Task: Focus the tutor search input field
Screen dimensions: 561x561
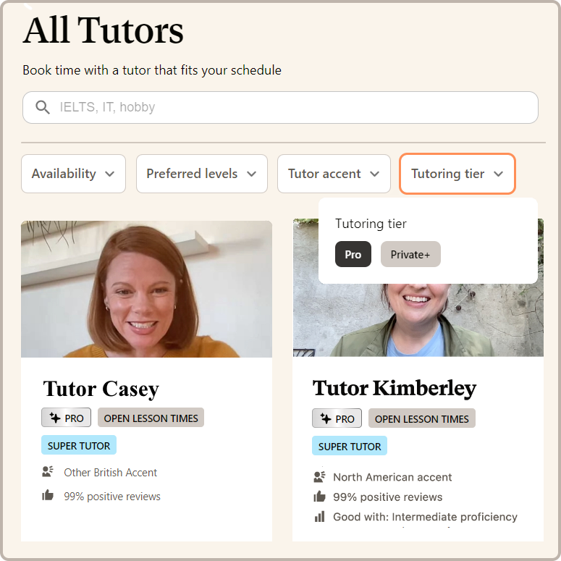Action: pyautogui.click(x=290, y=108)
